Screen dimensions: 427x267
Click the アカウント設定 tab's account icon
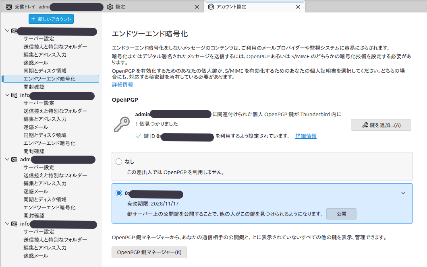pyautogui.click(x=211, y=7)
